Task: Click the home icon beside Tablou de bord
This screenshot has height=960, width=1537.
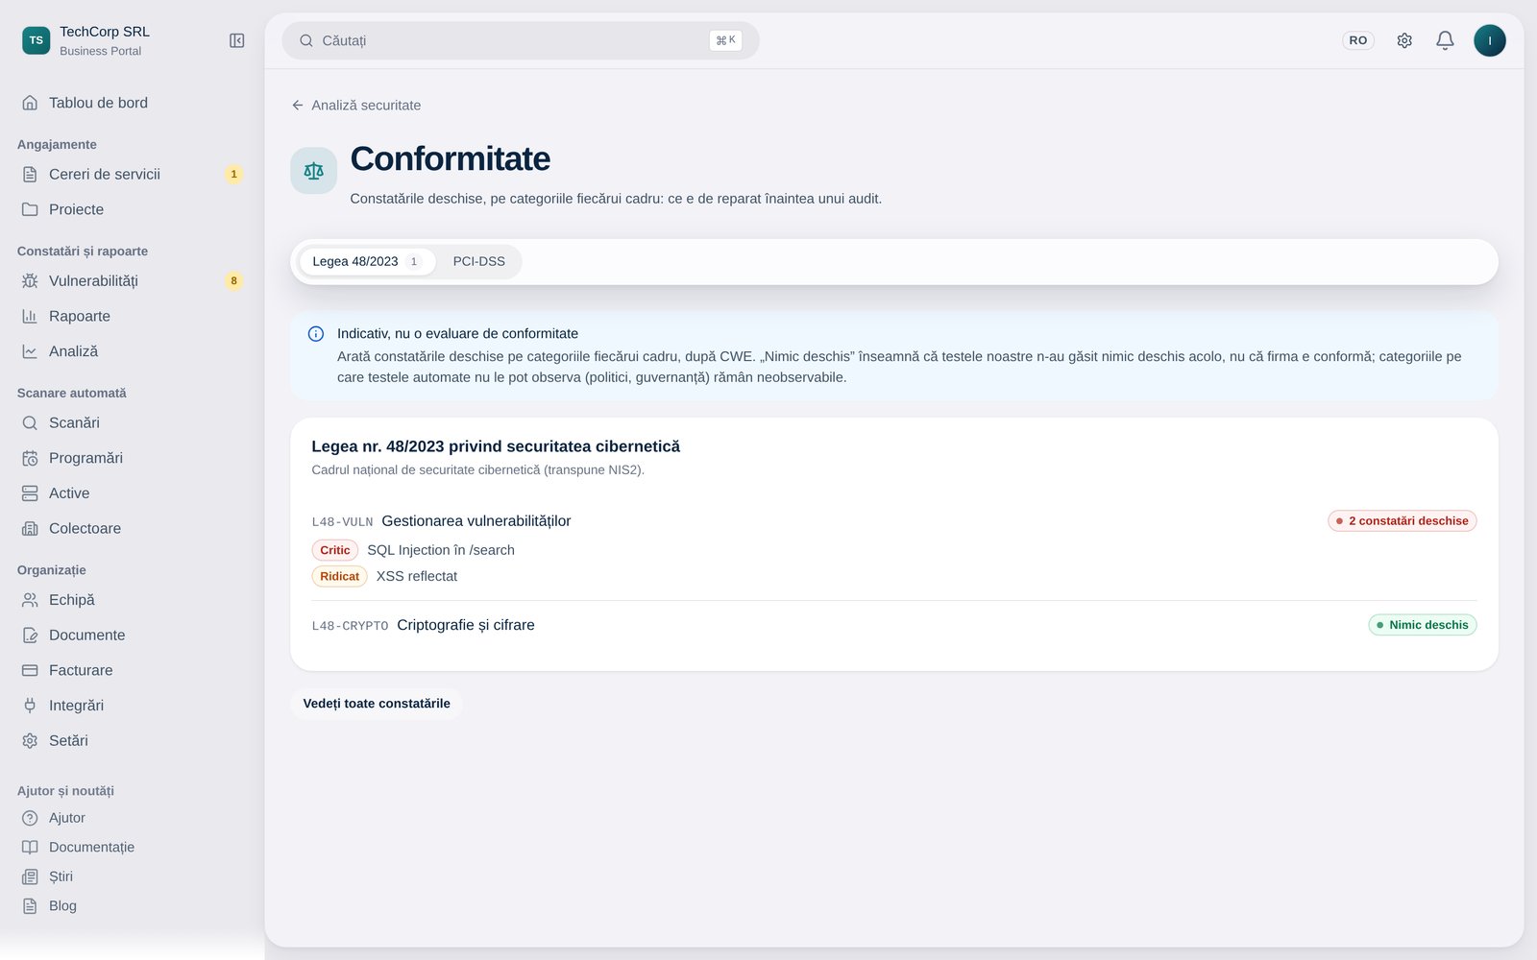Action: click(30, 103)
